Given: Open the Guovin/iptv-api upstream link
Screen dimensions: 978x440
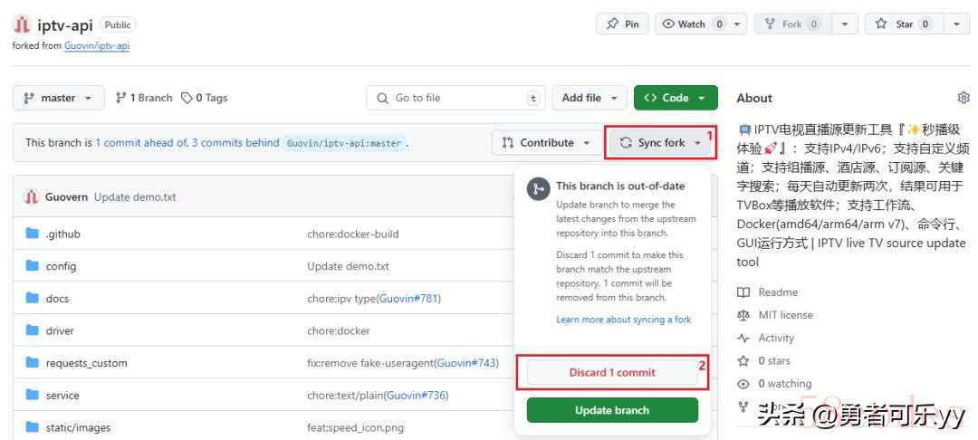Looking at the screenshot, I should pos(97,45).
